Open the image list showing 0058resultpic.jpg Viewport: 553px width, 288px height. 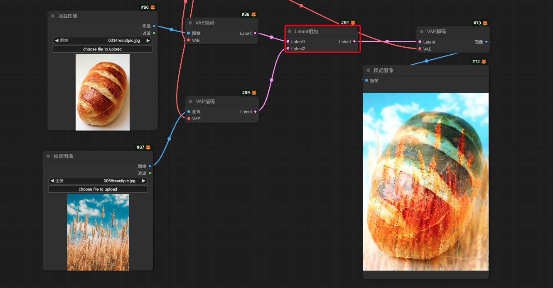click(x=98, y=181)
